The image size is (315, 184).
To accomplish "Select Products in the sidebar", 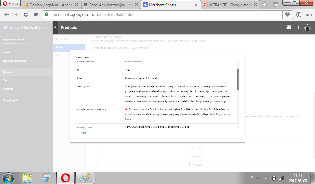I will [26, 72].
